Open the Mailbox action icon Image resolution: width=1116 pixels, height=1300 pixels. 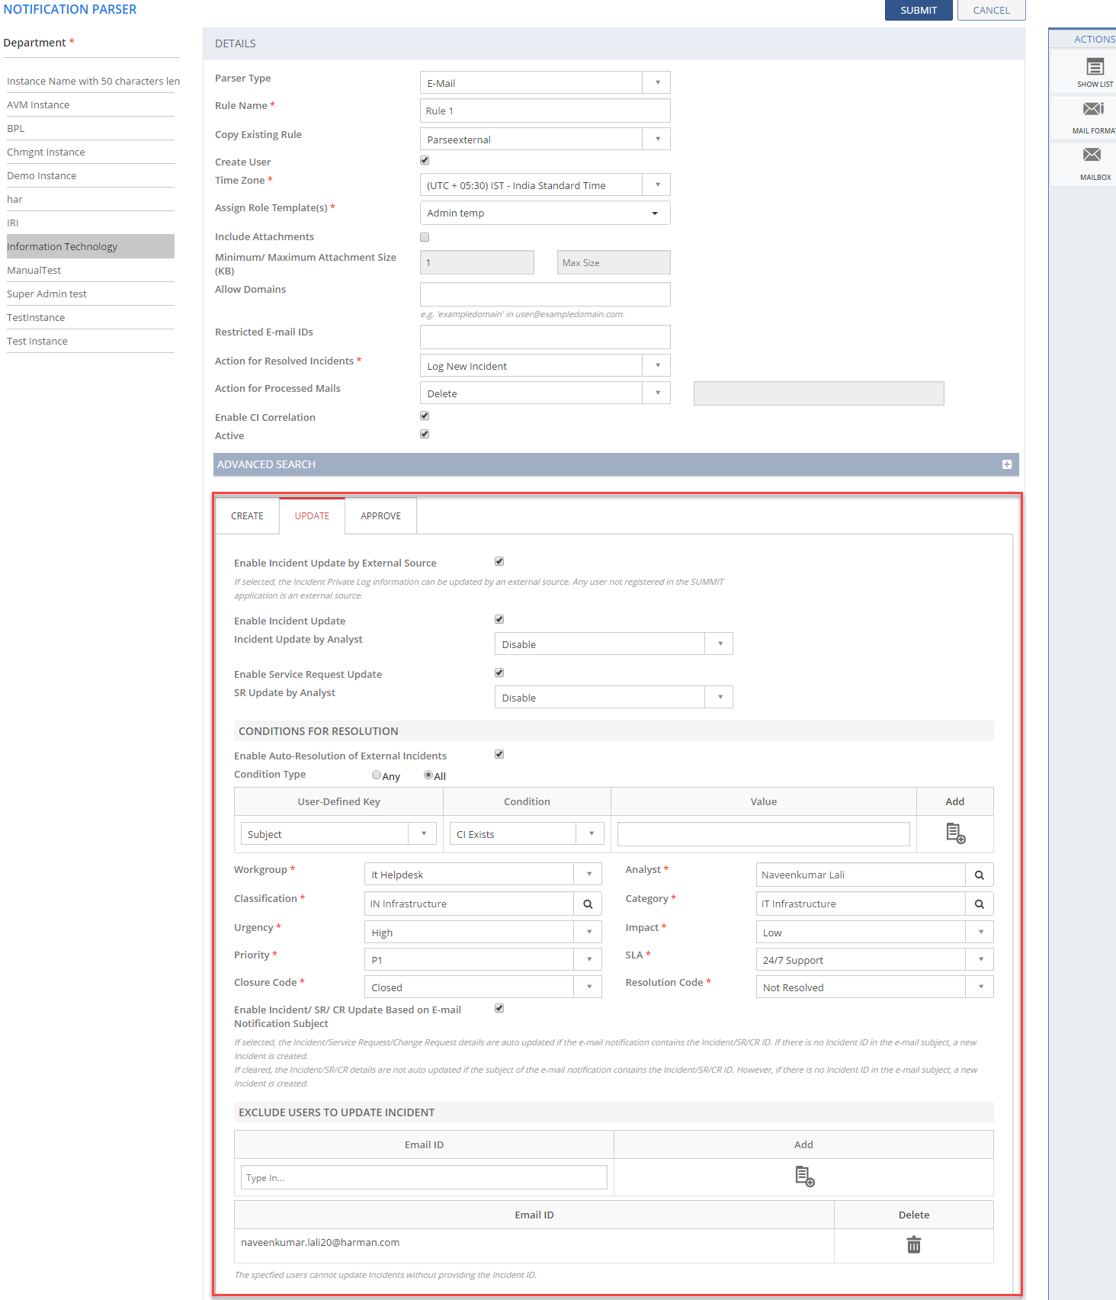(x=1092, y=156)
